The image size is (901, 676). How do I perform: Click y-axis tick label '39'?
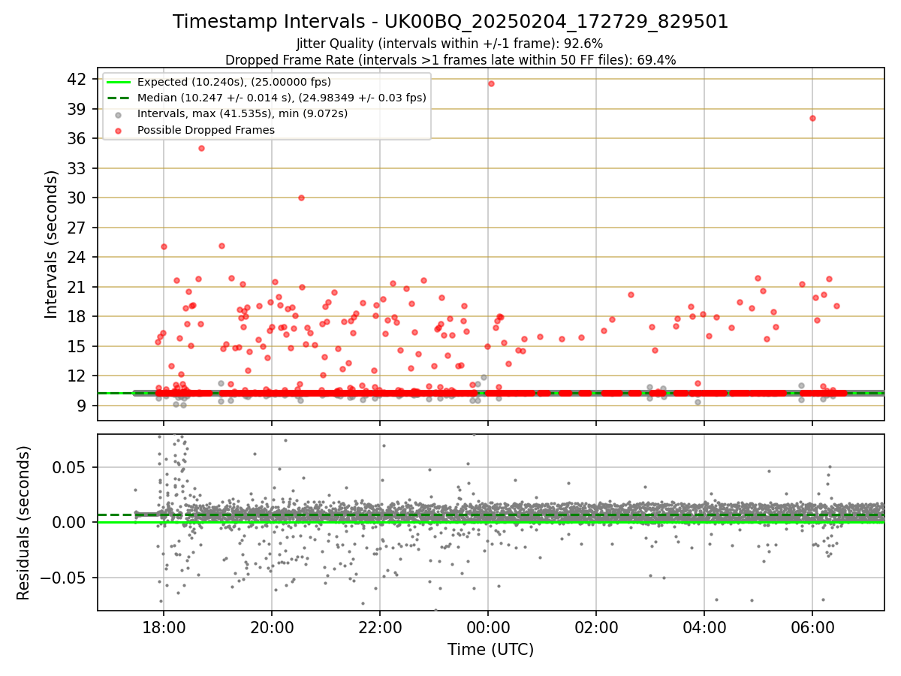tap(77, 109)
